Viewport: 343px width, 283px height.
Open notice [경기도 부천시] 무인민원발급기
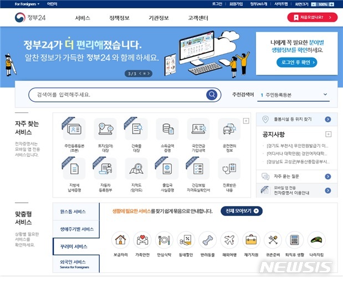297,146
